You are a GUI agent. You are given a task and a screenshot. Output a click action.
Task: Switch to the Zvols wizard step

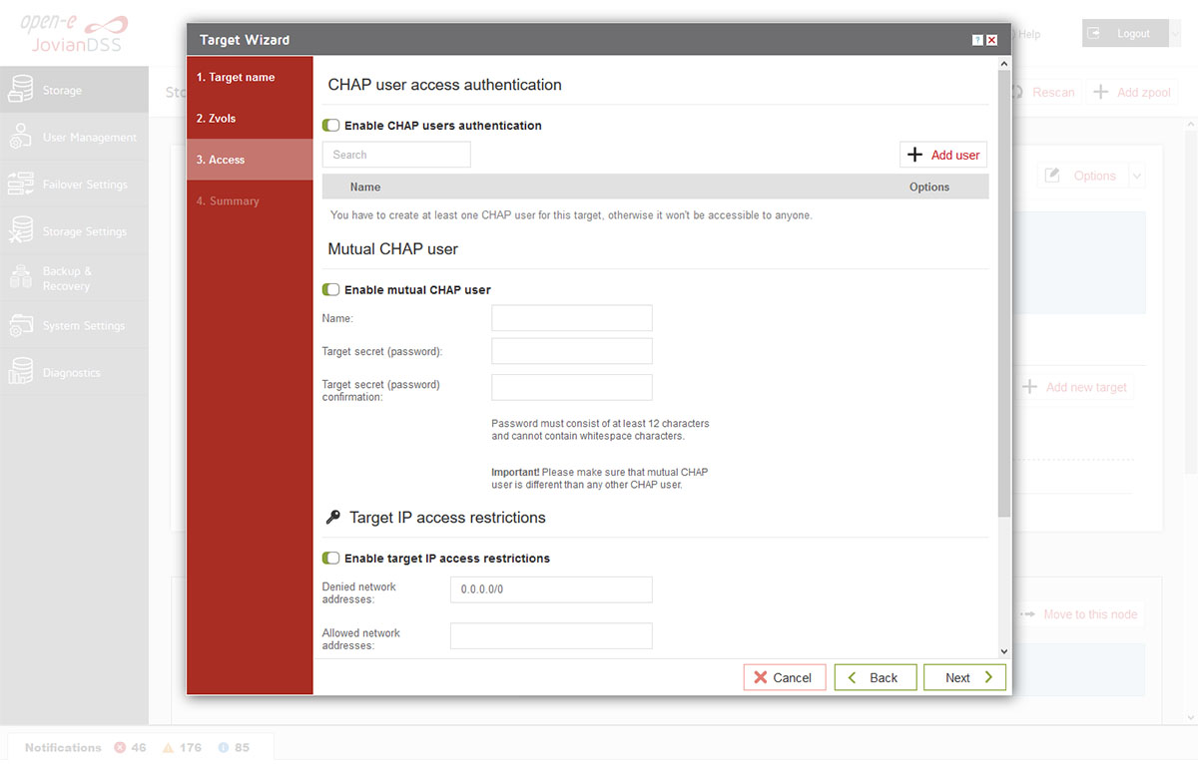(216, 118)
